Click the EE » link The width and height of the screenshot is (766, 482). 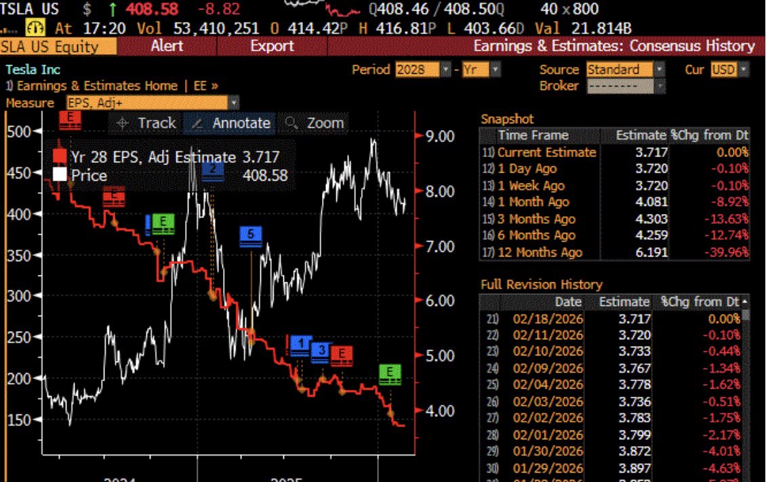click(x=205, y=86)
